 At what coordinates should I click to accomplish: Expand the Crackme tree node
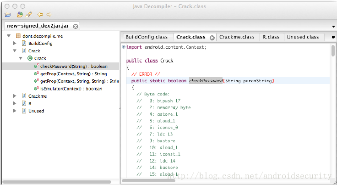click(x=15, y=96)
